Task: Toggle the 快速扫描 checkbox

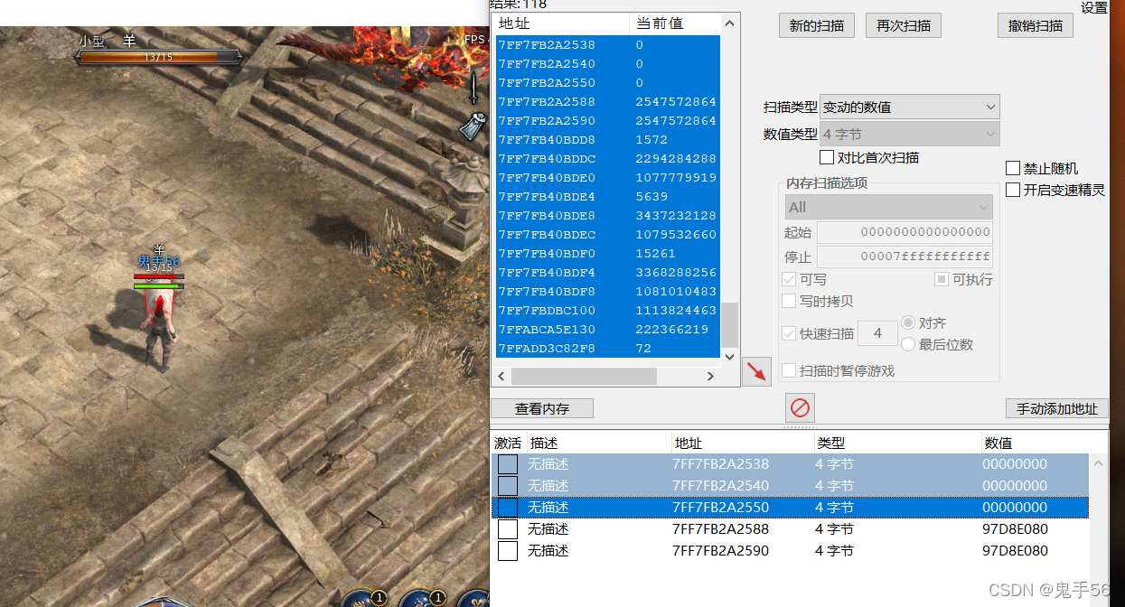Action: (789, 333)
